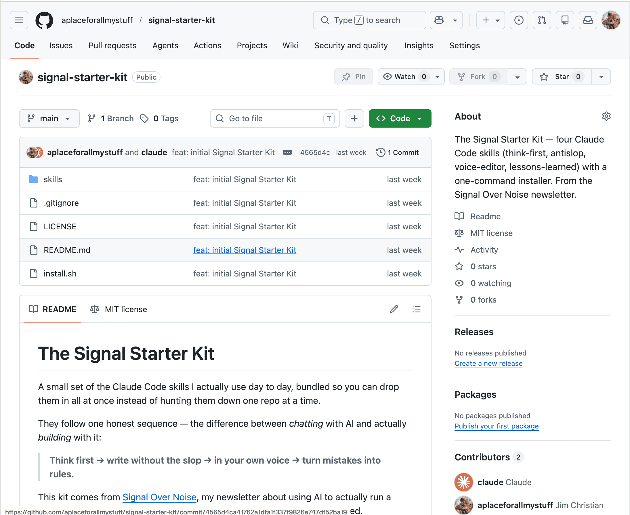The height and width of the screenshot is (515, 630).
Task: Open the Readme link in About sidebar
Action: click(x=478, y=217)
